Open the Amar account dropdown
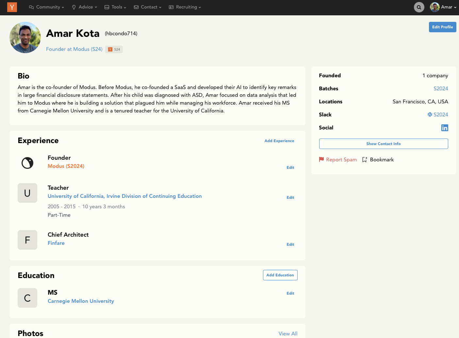This screenshot has width=459, height=338. click(x=443, y=7)
